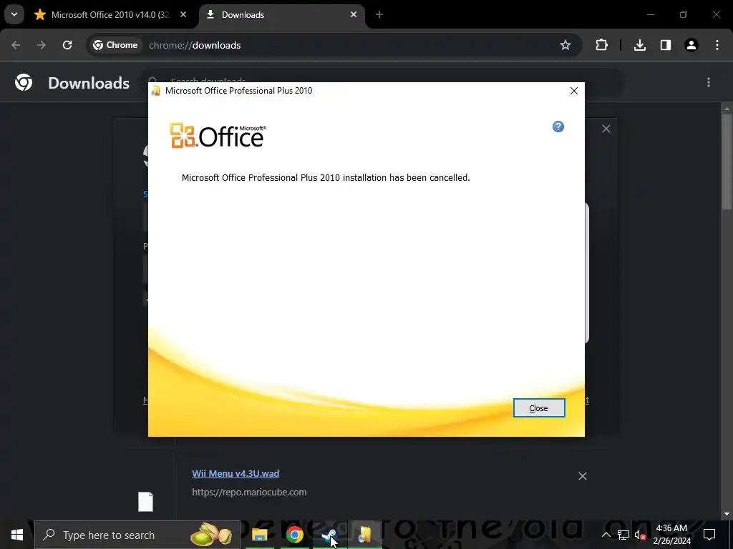This screenshot has width=733, height=549.
Task: Reload the Chrome page
Action: [67, 45]
